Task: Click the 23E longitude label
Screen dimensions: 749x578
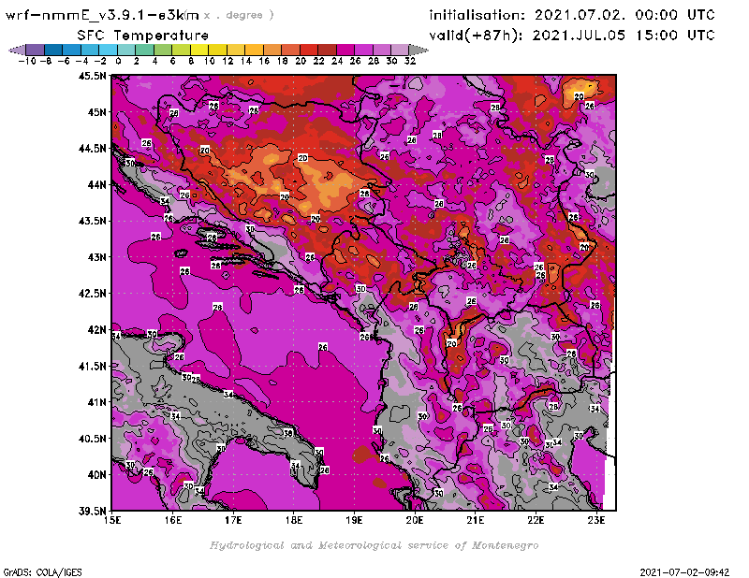Action: (x=596, y=520)
